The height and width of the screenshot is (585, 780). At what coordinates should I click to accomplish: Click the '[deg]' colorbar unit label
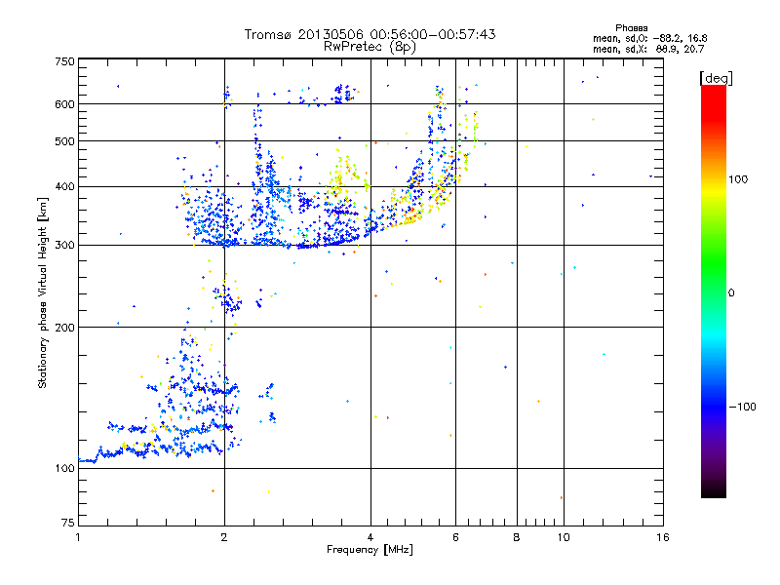tap(716, 78)
